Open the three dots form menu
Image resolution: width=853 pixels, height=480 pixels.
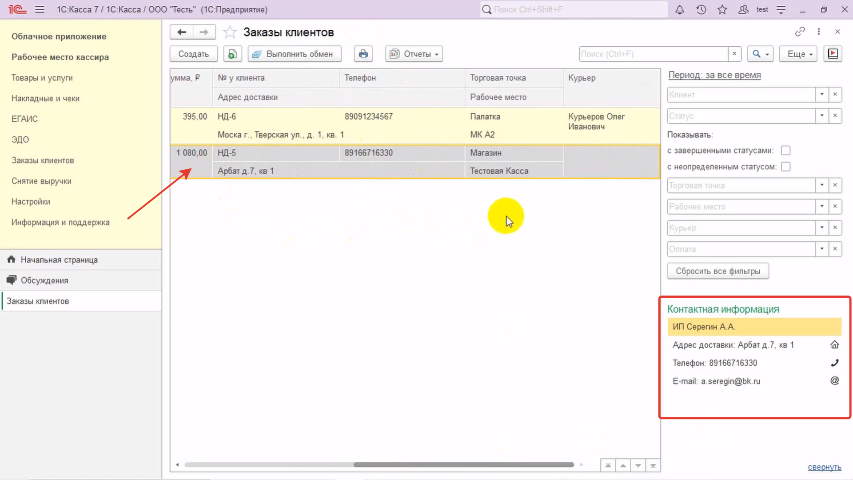(819, 32)
